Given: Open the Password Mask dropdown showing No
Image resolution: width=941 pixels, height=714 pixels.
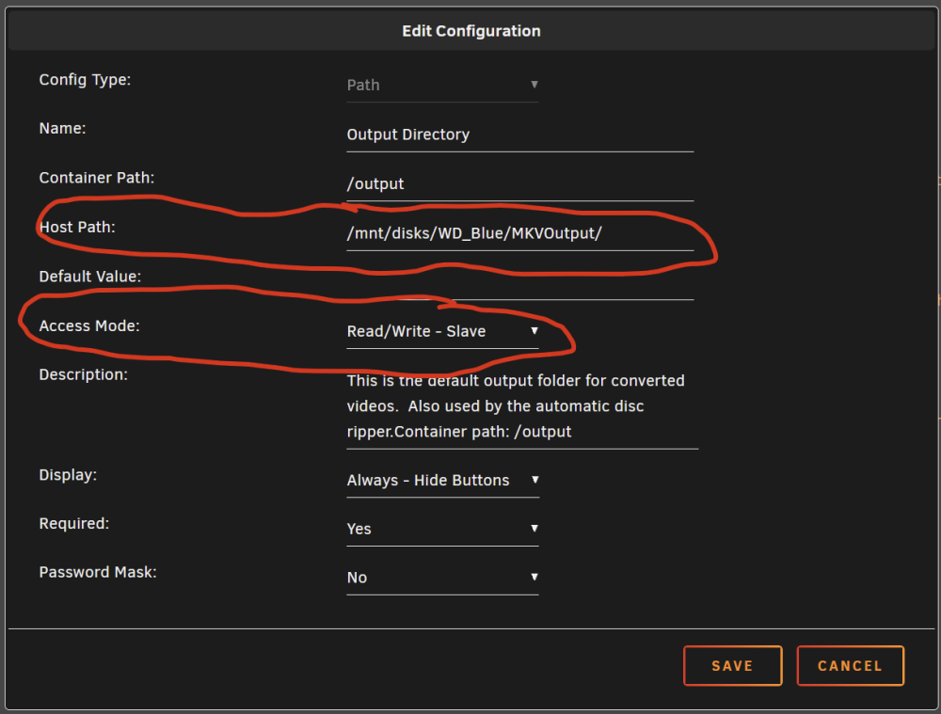Looking at the screenshot, I should 442,578.
